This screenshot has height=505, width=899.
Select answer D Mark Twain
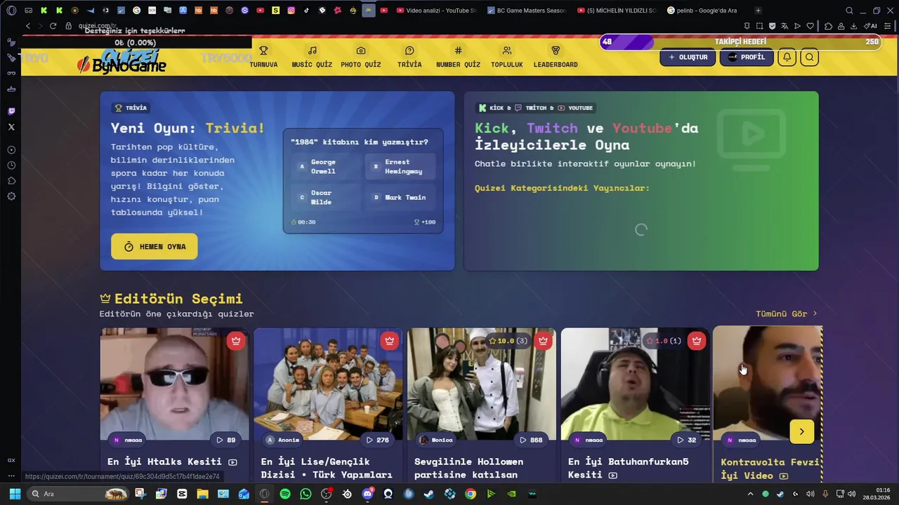[x=400, y=197]
